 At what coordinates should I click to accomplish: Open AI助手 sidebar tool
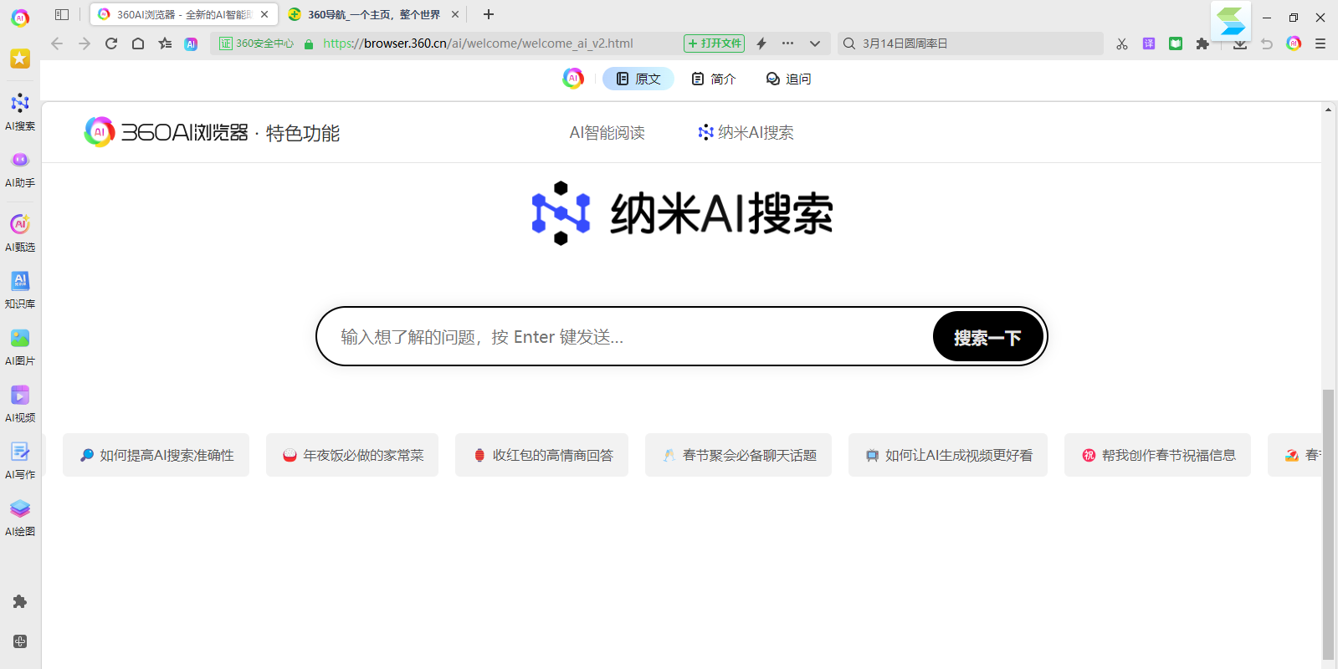20,169
